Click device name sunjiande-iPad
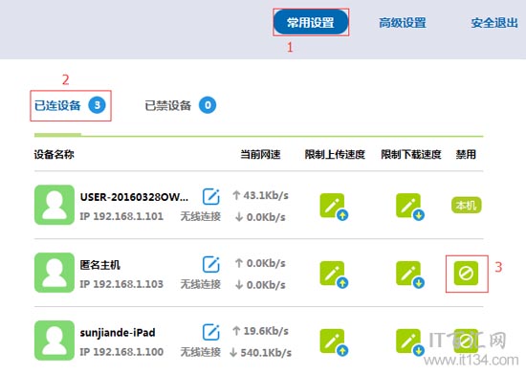 point(118,333)
